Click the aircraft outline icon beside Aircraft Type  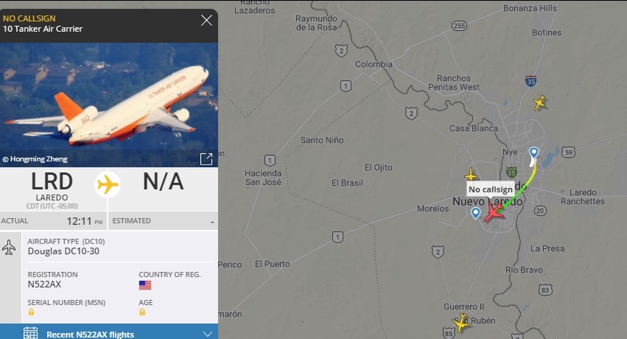[9, 248]
